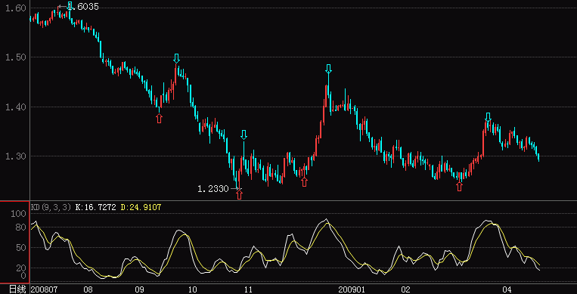This screenshot has width=577, height=294.
Task: Click the cyan sell arrow above the November spike
Action: (244, 135)
